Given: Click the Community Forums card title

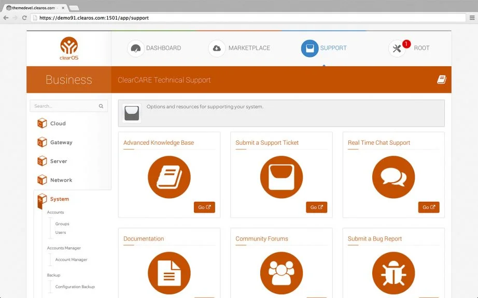Looking at the screenshot, I should [262, 239].
